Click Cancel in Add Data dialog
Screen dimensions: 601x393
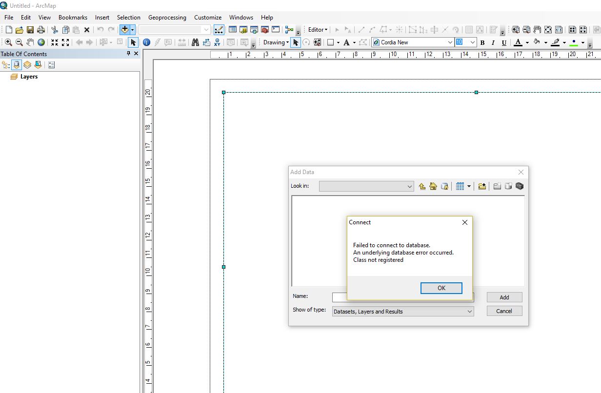[504, 311]
